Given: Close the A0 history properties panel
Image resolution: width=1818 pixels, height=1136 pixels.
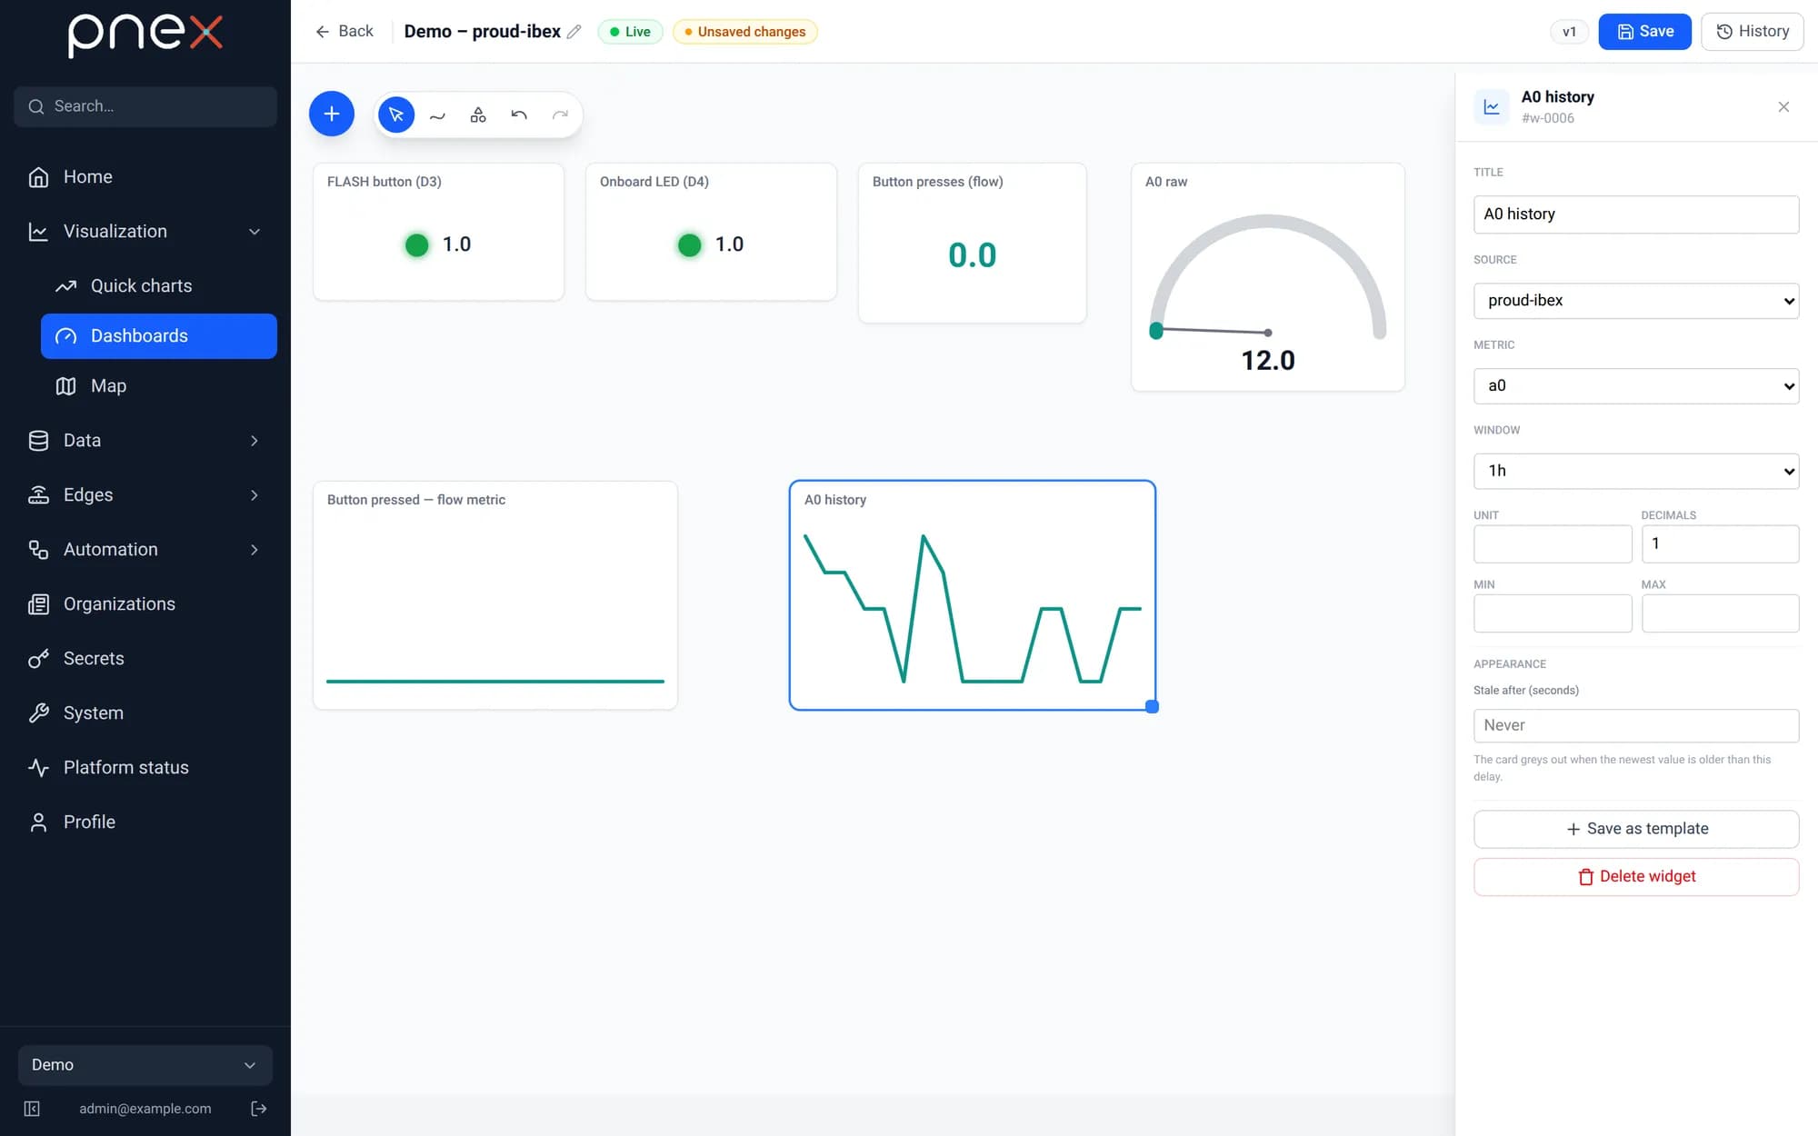Looking at the screenshot, I should coord(1783,107).
